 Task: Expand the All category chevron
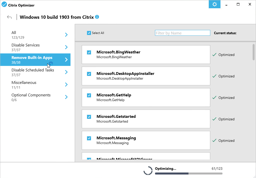[x=66, y=35]
